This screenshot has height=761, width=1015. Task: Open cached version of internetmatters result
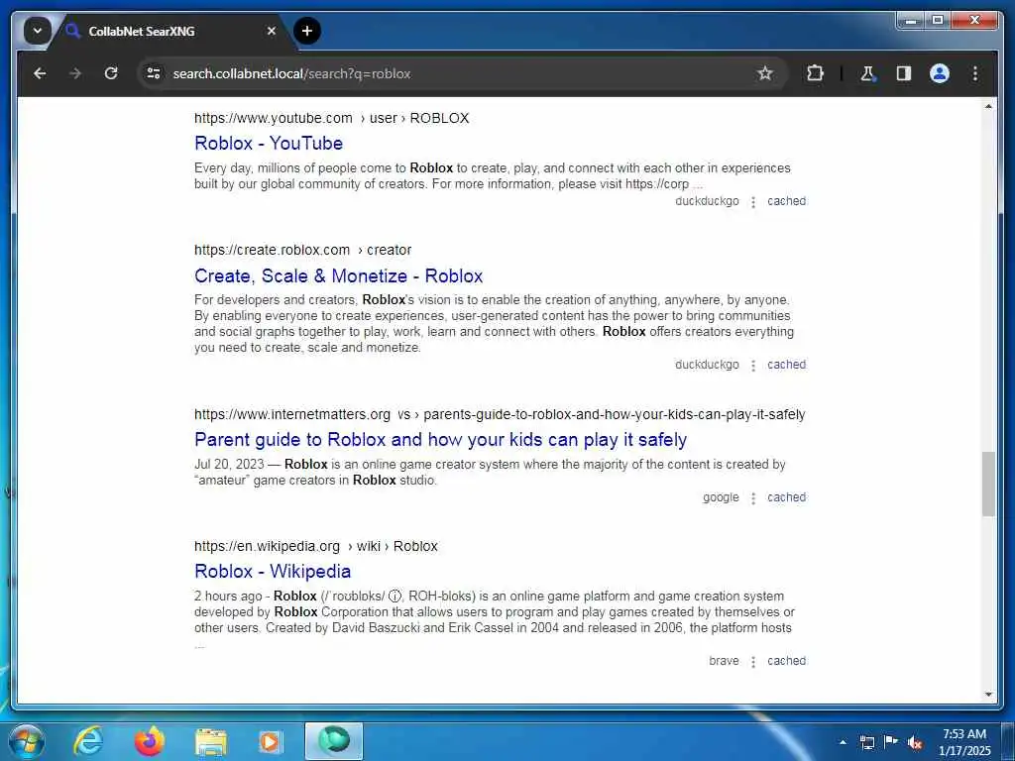click(786, 497)
